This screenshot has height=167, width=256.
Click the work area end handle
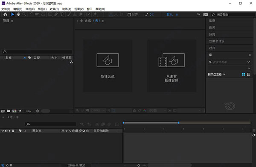(x=179, y=123)
